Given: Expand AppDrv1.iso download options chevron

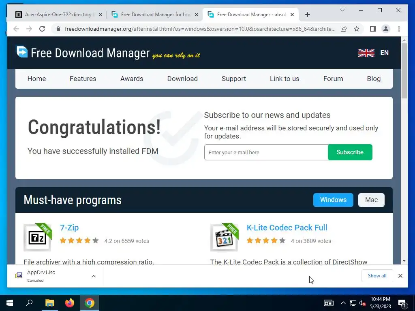Looking at the screenshot, I should tap(94, 276).
